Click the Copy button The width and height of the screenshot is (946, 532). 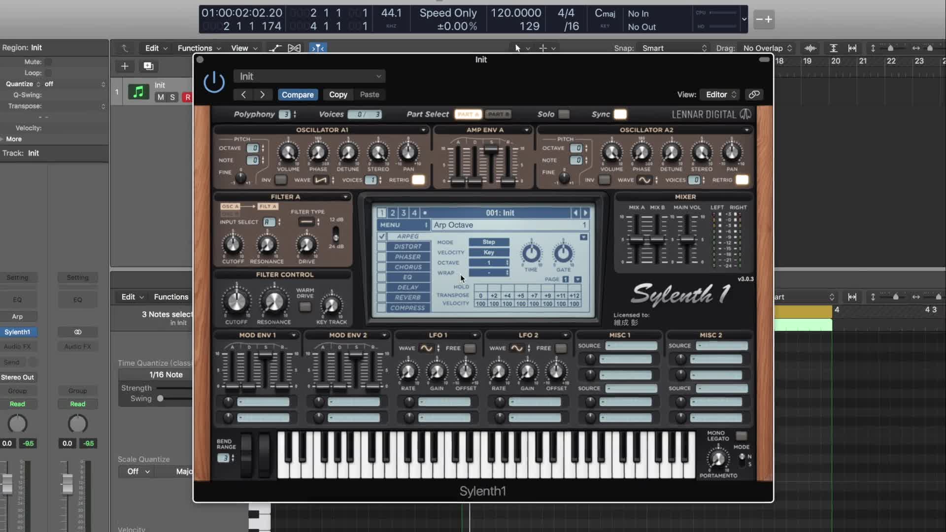click(338, 95)
